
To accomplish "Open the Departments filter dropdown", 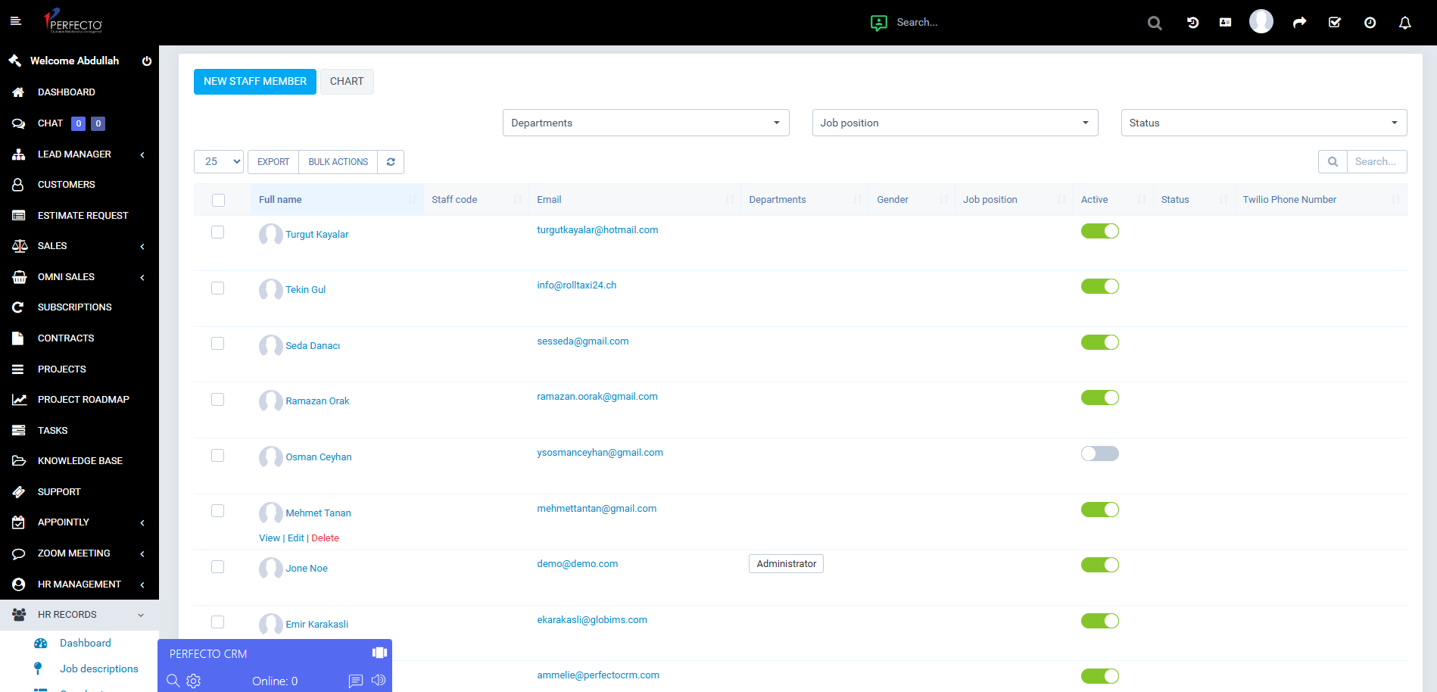I will pos(646,123).
